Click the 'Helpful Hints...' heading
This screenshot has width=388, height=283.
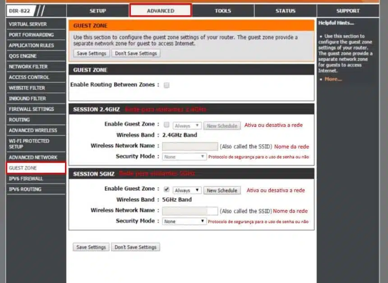336,23
